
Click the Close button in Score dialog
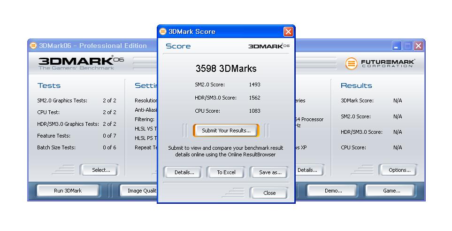click(x=269, y=193)
